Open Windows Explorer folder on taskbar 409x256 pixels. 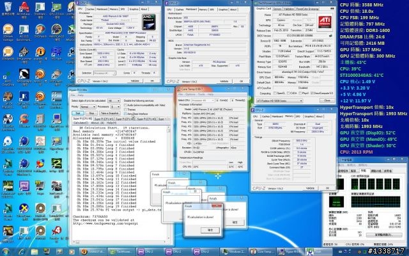35,252
